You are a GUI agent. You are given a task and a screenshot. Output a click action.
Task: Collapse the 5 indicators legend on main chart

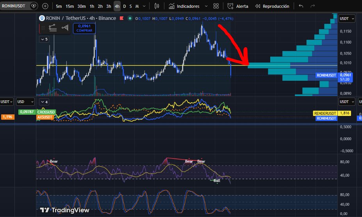click(44, 39)
